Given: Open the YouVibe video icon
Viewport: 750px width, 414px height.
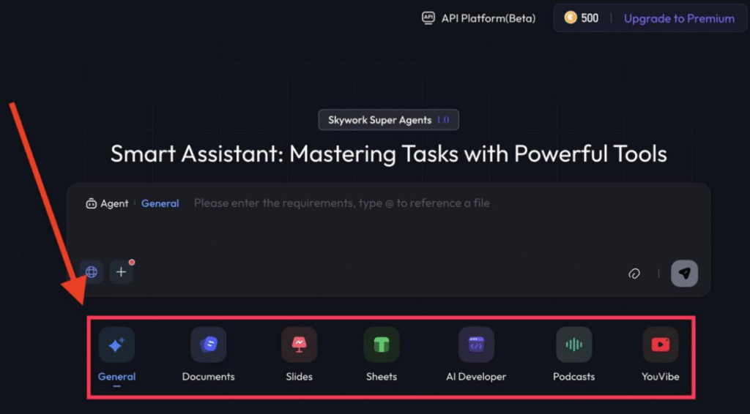Looking at the screenshot, I should coord(660,345).
